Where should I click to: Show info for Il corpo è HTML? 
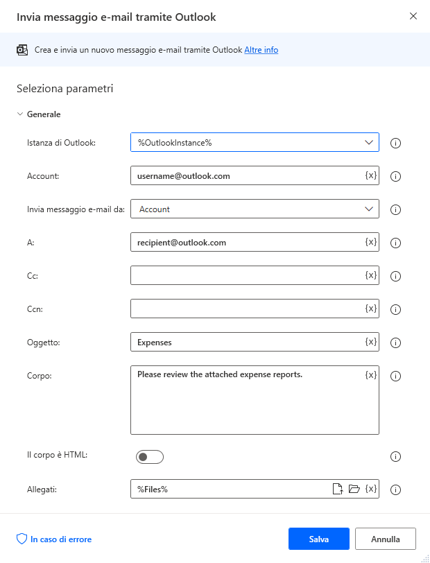(395, 456)
